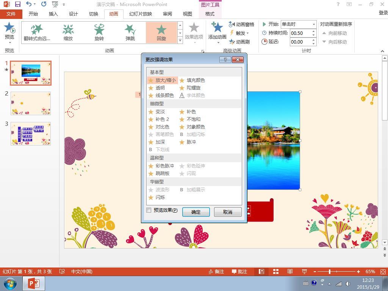Viewport: 388px width, 291px height.
Task: Open the 添加动画 add animation menu
Action: (217, 33)
